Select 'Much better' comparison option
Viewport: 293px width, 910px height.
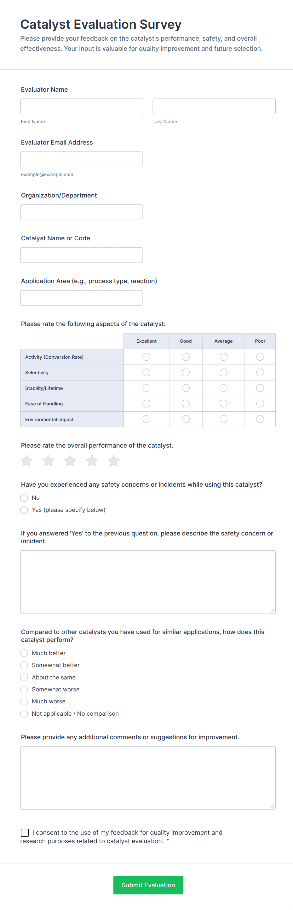point(24,653)
